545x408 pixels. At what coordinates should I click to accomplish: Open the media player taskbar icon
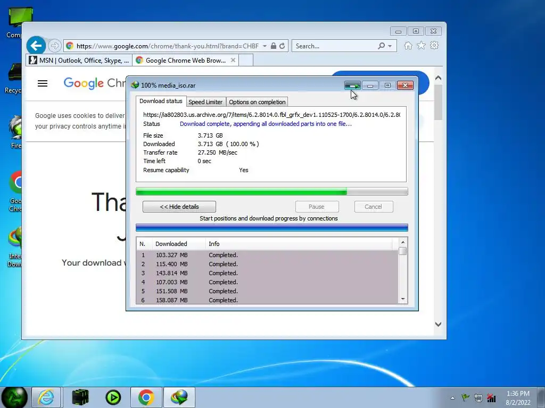[x=113, y=397]
